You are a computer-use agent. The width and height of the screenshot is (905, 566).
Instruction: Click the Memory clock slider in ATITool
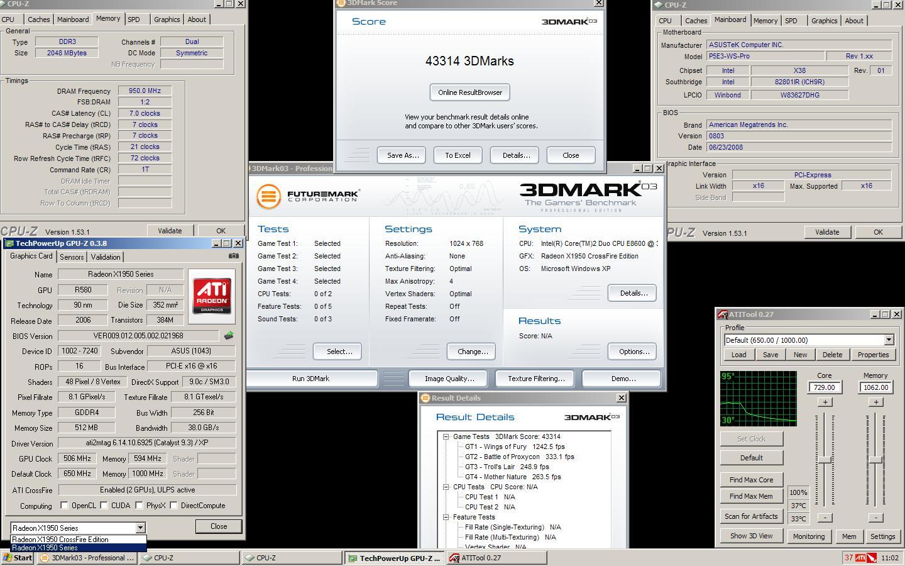click(877, 460)
